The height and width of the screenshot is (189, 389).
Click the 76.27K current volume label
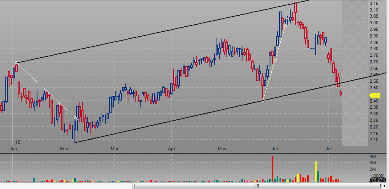(378, 180)
